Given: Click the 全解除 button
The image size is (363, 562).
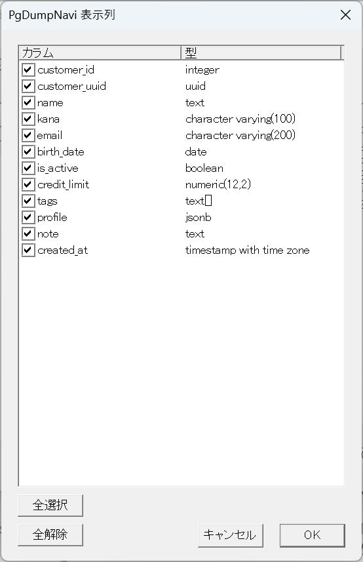Looking at the screenshot, I should [x=50, y=534].
